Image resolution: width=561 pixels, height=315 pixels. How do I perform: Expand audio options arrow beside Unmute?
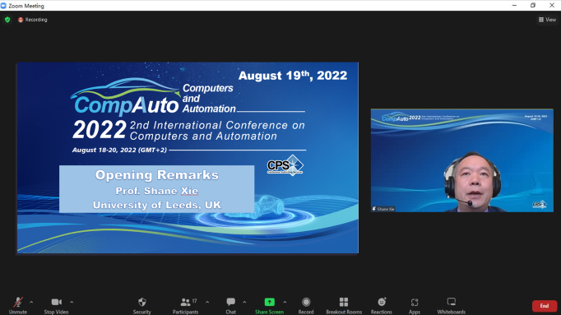coord(31,302)
